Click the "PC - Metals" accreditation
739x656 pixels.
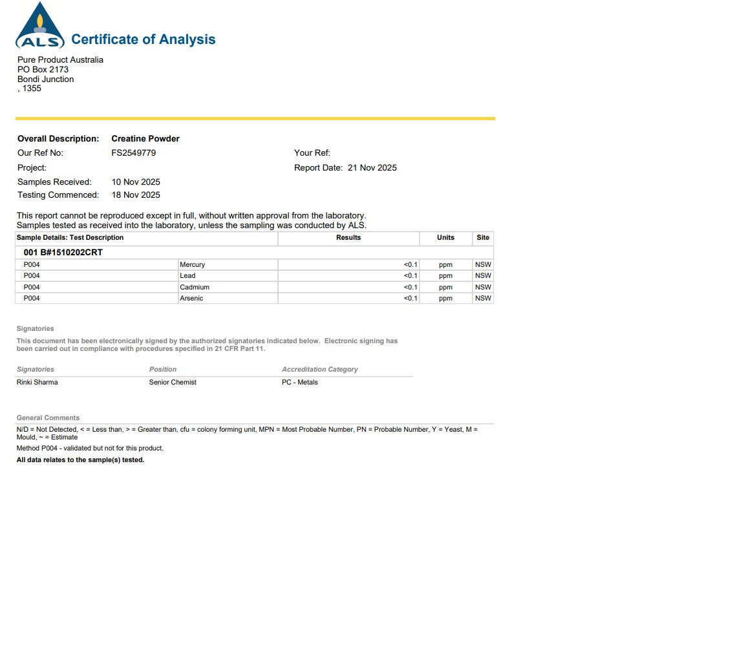coord(300,382)
